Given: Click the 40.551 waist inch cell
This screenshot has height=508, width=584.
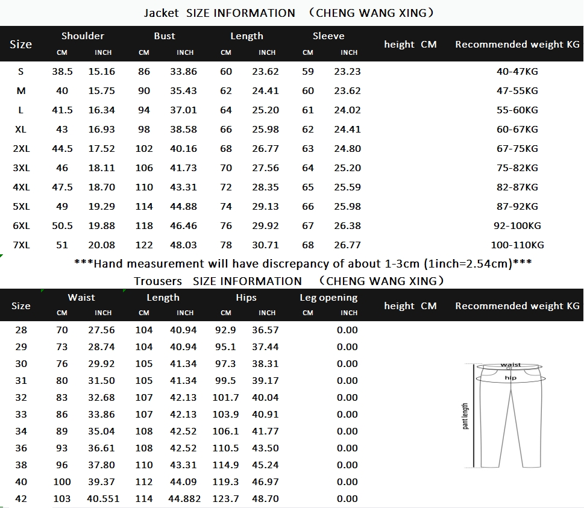Looking at the screenshot, I should coord(103,499).
